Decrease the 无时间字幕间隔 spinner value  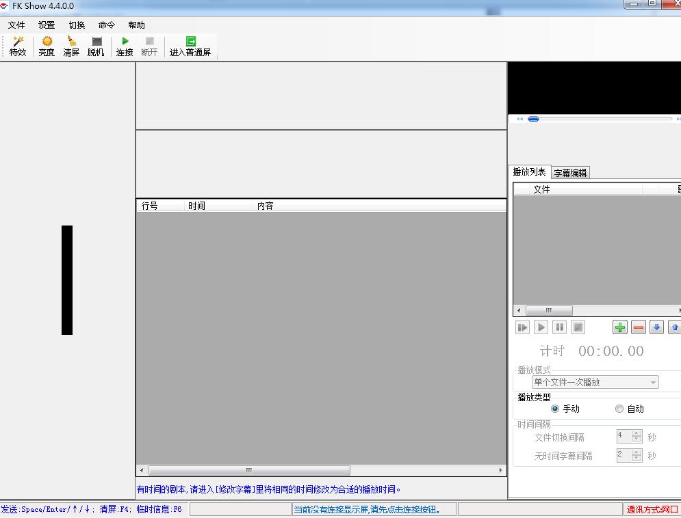637,459
